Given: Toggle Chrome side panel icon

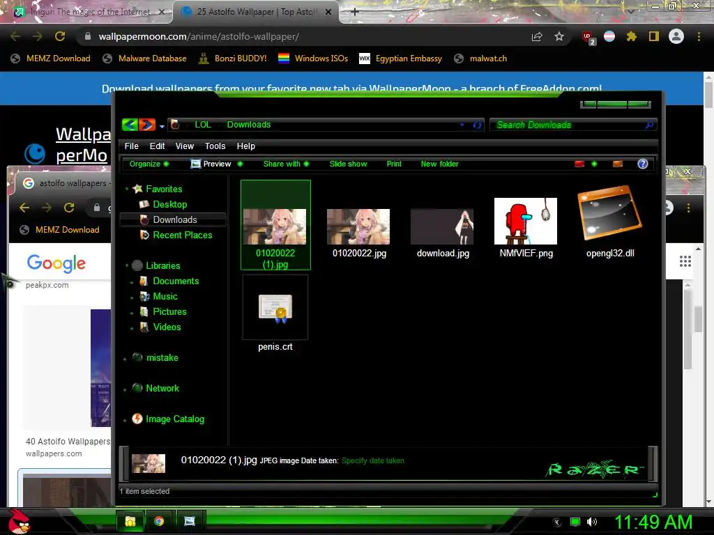Looking at the screenshot, I should [x=654, y=36].
